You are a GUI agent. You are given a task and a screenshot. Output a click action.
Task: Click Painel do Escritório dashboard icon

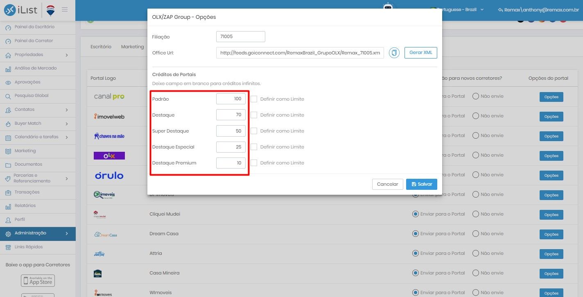tap(8, 27)
